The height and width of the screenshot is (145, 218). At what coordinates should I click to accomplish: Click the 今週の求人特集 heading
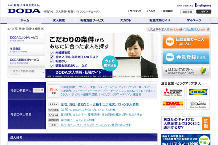pyautogui.click(x=21, y=114)
